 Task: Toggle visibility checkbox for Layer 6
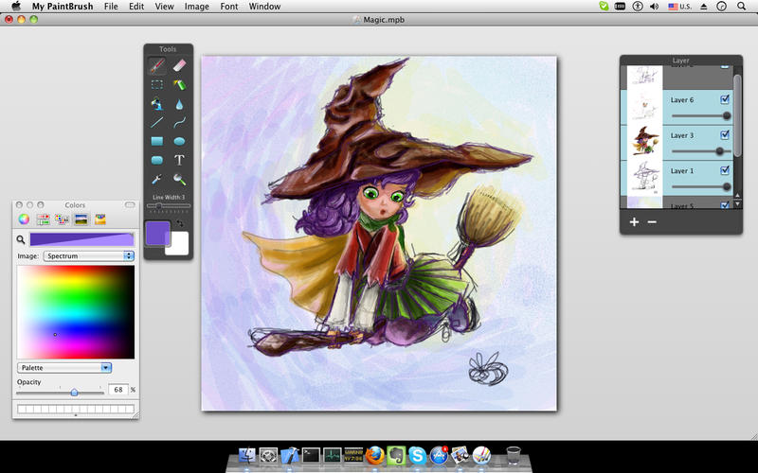pyautogui.click(x=725, y=99)
